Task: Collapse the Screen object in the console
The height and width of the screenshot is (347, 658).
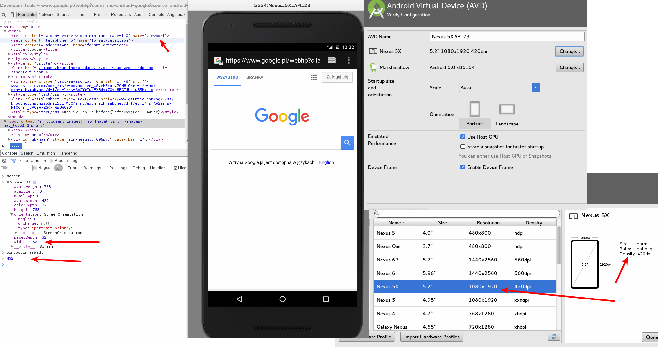Action: pos(8,182)
